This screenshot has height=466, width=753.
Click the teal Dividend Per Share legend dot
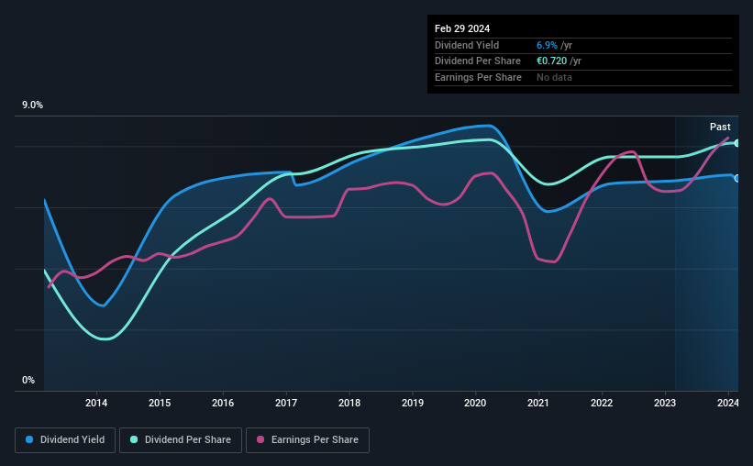(x=134, y=439)
